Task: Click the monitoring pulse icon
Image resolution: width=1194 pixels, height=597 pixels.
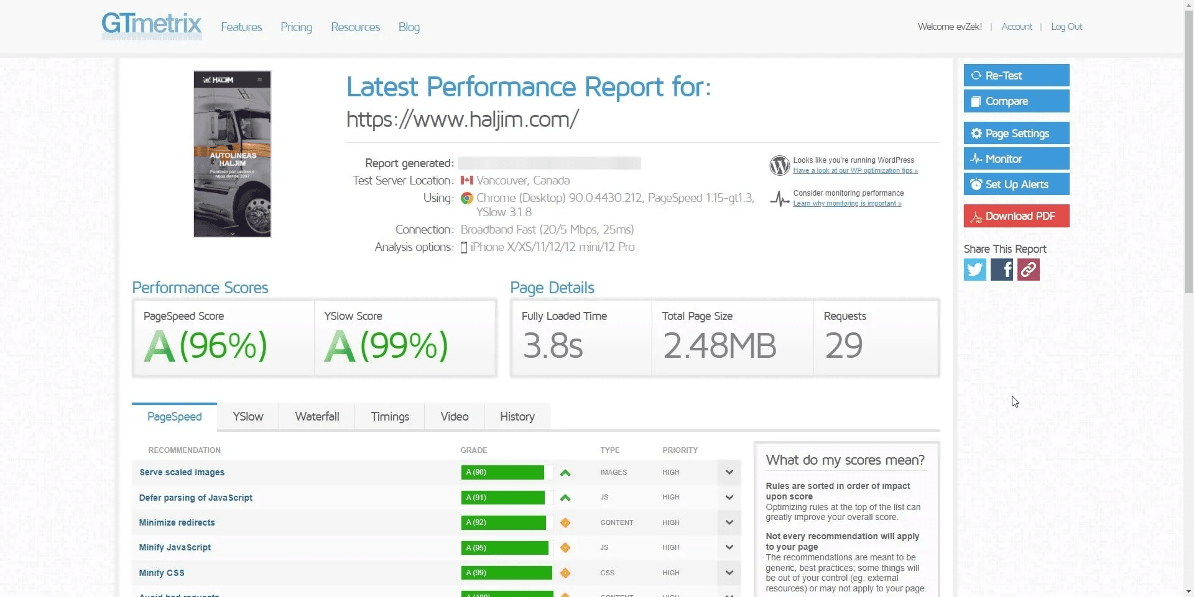Action: tap(779, 199)
